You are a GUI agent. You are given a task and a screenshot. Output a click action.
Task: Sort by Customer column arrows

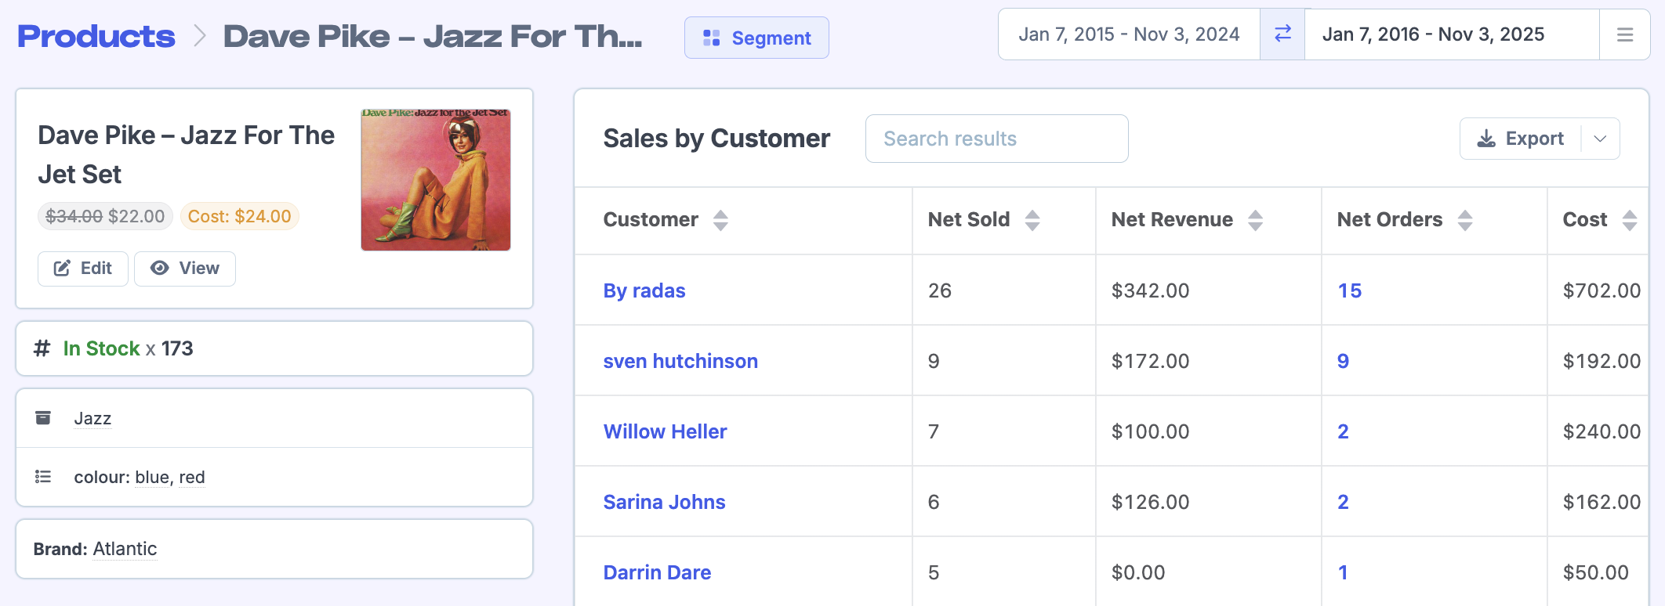pos(720,220)
